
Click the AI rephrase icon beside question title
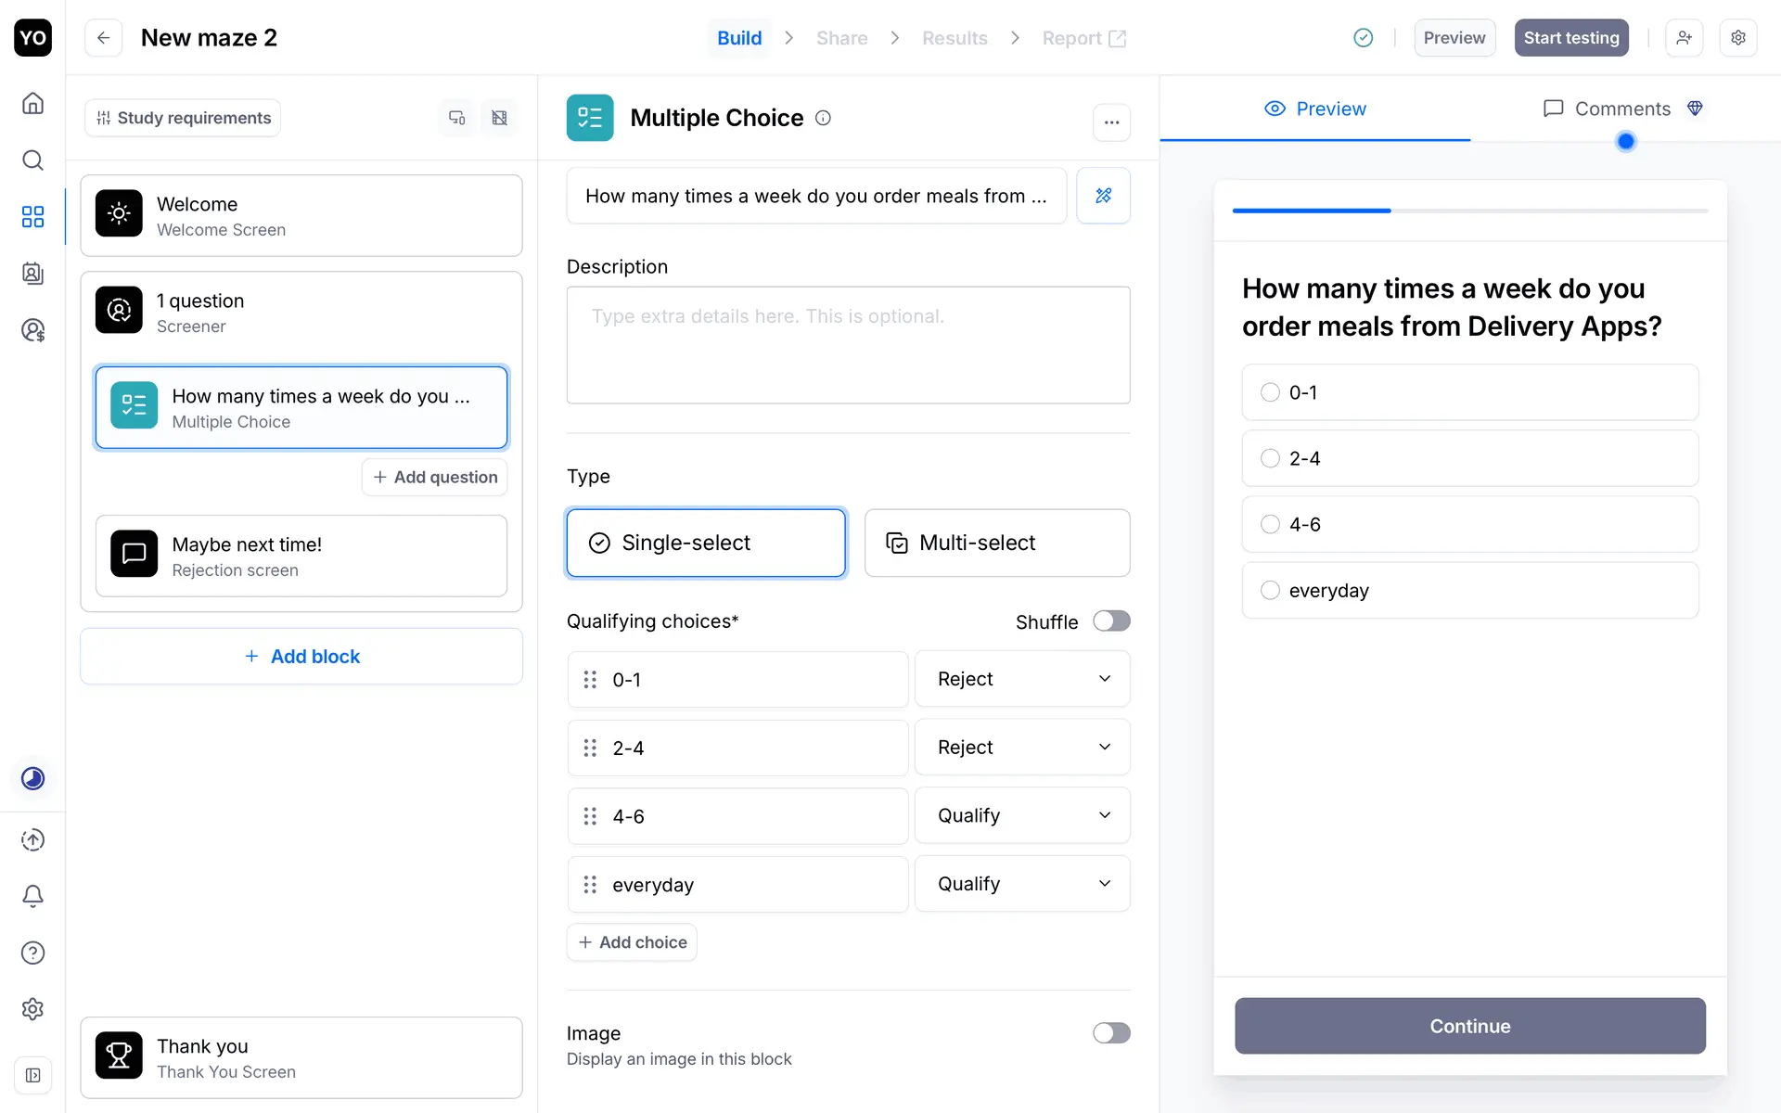click(1103, 196)
